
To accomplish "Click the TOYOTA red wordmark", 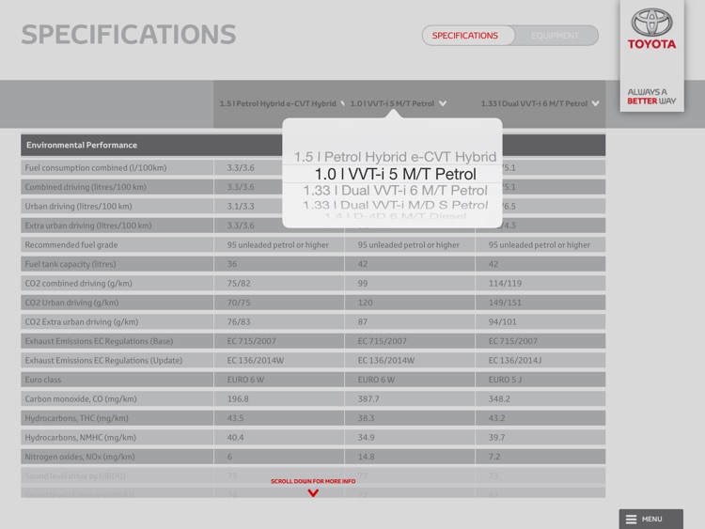I will [x=651, y=44].
